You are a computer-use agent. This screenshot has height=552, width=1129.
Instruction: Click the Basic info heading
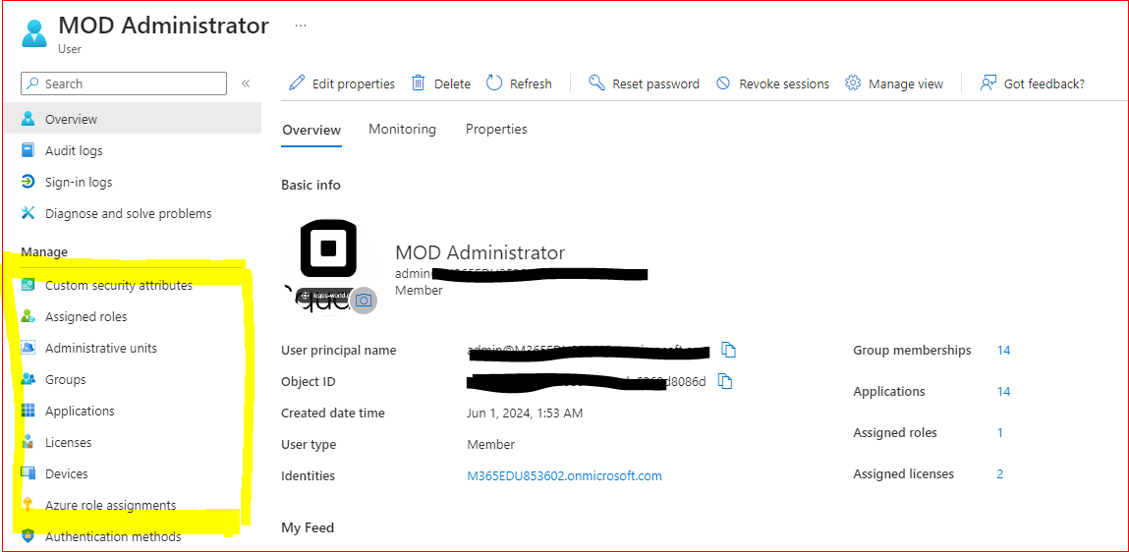[311, 185]
